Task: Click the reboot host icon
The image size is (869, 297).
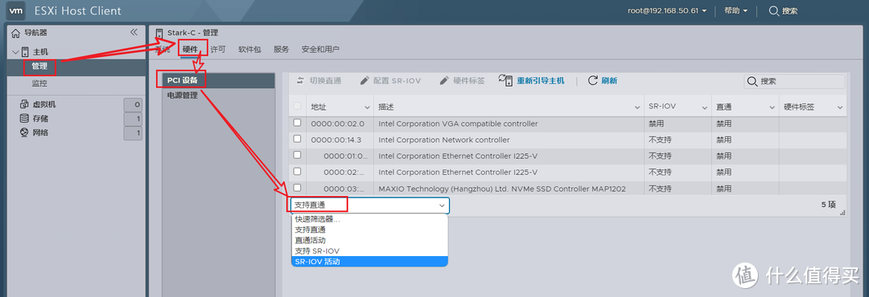Action: 505,80
